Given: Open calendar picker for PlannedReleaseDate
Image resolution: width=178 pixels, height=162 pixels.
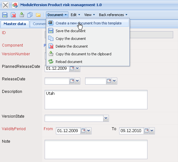Looking at the screenshot, I should pyautogui.click(x=72, y=68).
